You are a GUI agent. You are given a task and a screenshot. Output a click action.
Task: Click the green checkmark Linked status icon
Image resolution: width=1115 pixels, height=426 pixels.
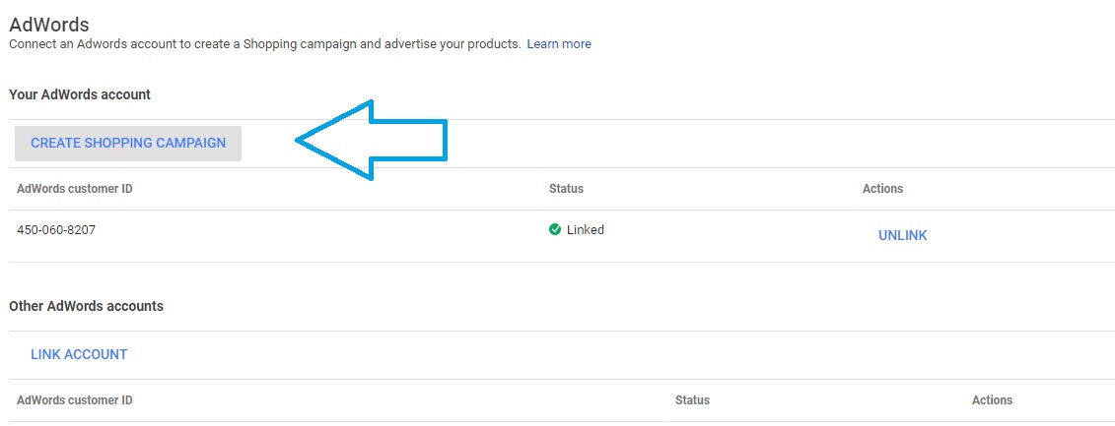pos(555,229)
